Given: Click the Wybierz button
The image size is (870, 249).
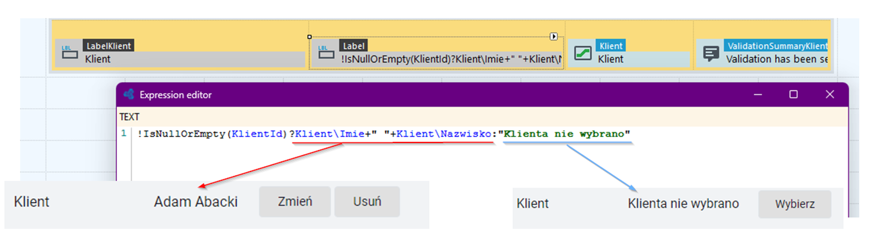Looking at the screenshot, I should click(x=795, y=204).
